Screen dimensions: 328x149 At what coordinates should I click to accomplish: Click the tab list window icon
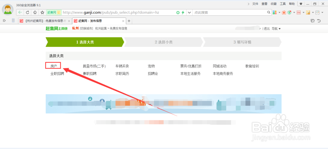point(313,21)
